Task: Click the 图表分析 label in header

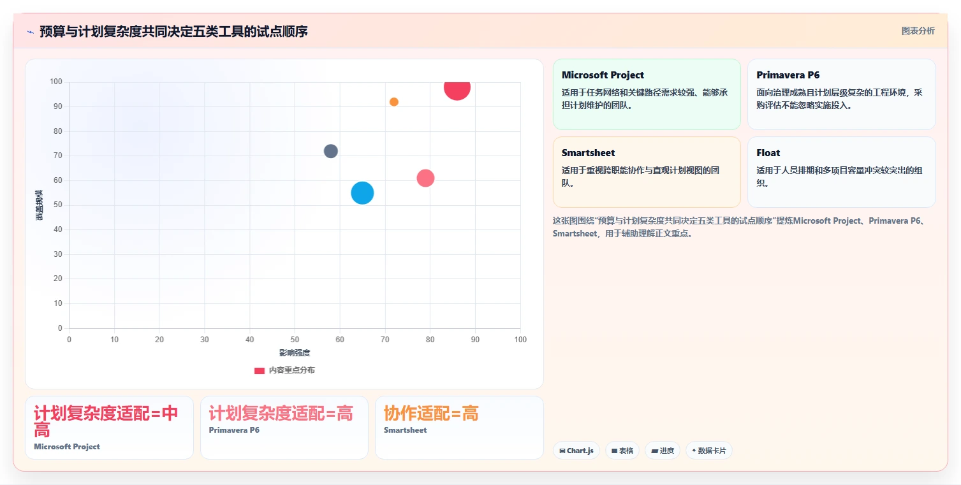Action: click(918, 31)
